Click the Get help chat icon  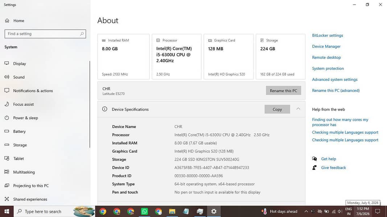[x=314, y=159]
